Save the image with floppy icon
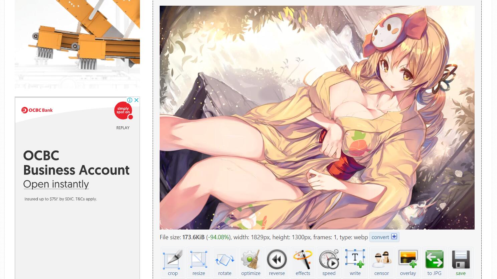 461,263
